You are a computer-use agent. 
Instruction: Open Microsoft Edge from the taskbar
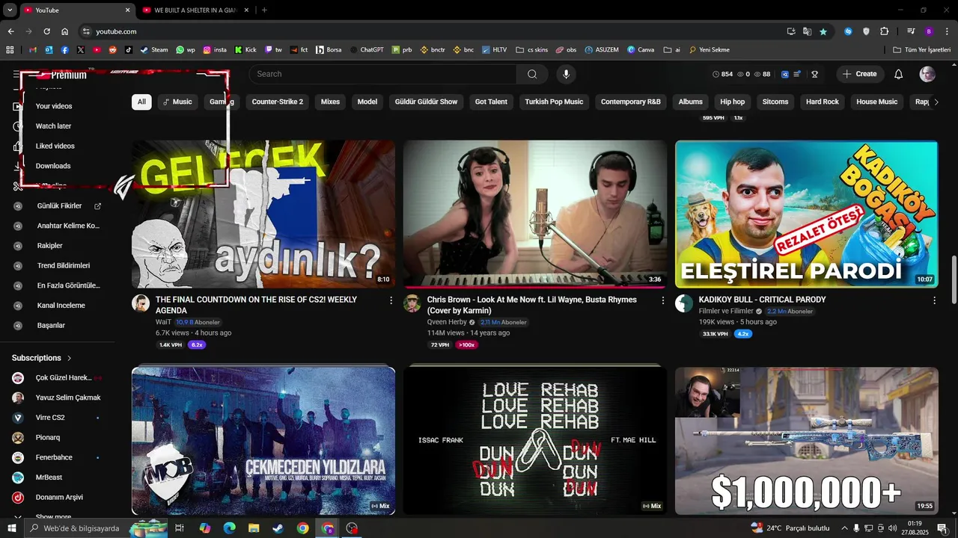tap(229, 528)
